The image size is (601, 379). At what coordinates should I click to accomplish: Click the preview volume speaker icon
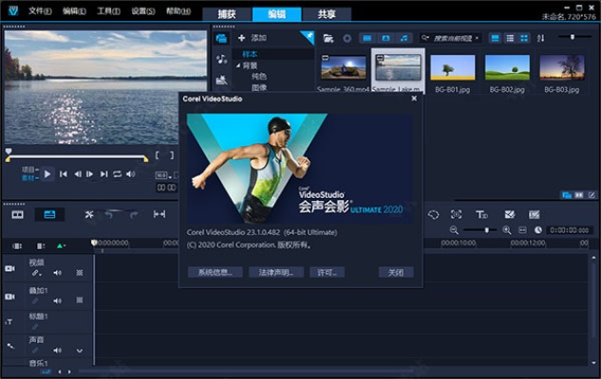tap(131, 174)
